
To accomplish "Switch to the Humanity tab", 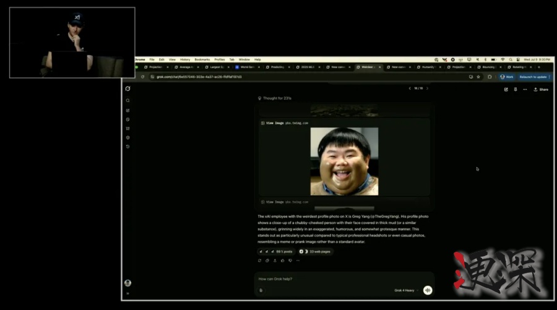I will [x=428, y=67].
